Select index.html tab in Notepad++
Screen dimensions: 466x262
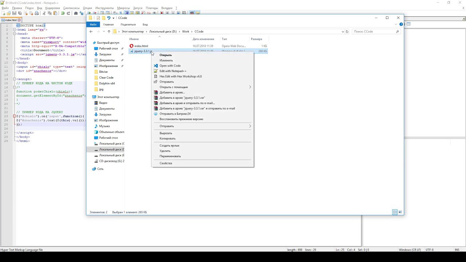click(11, 20)
